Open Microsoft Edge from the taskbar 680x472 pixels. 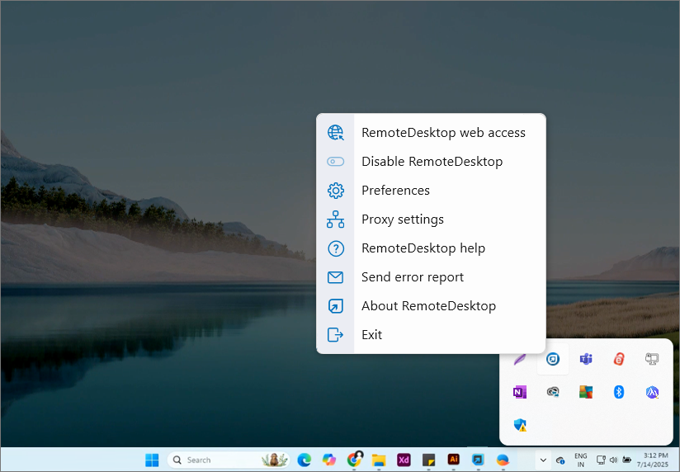(304, 460)
